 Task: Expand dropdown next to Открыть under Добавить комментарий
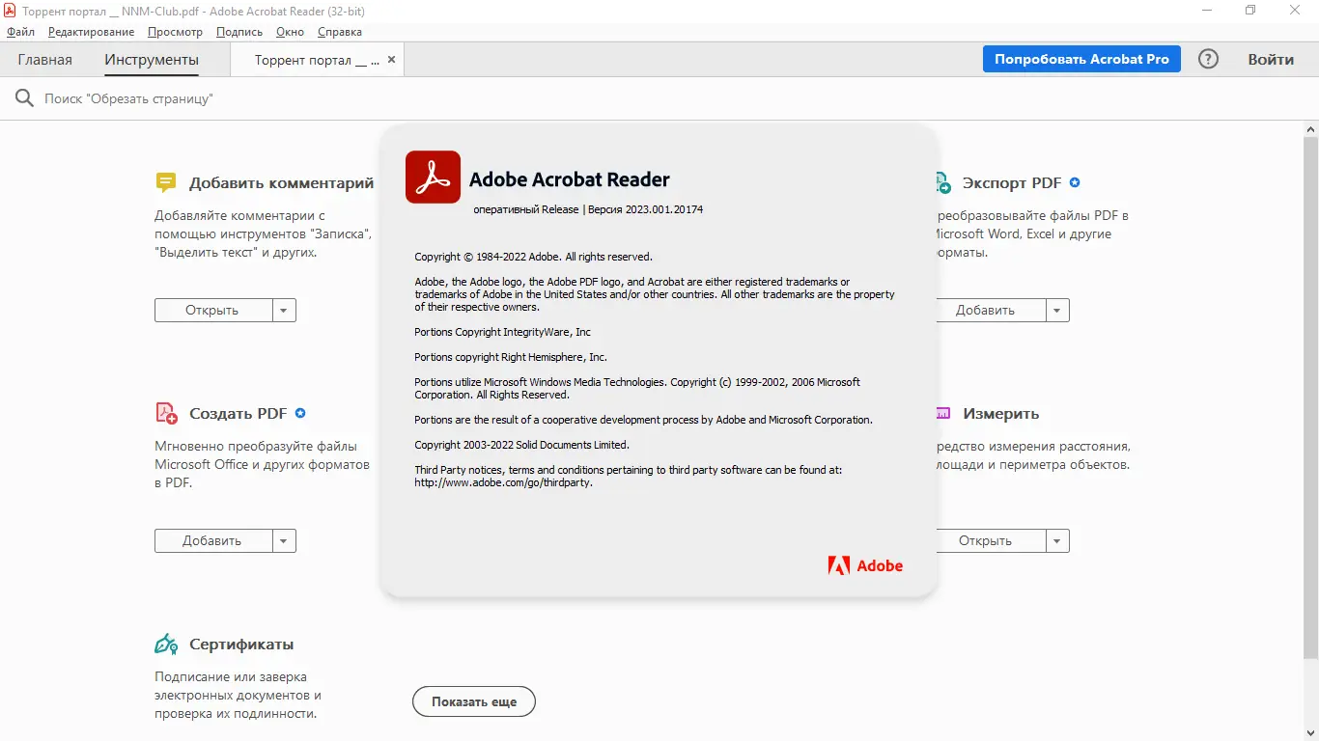(283, 311)
